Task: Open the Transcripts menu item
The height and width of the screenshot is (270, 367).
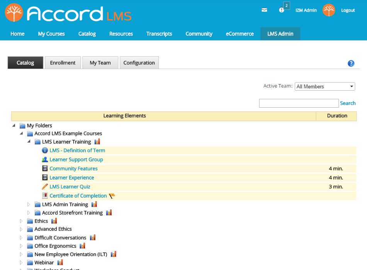Action: pyautogui.click(x=159, y=34)
